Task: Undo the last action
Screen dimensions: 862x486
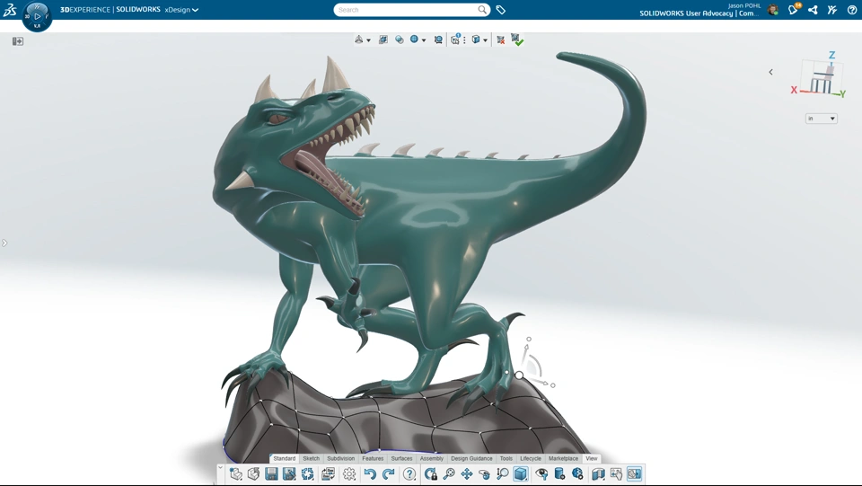Action: (369, 474)
